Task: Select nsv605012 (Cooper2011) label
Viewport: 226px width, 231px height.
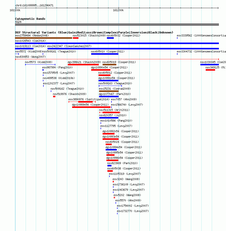Action: 115,73
